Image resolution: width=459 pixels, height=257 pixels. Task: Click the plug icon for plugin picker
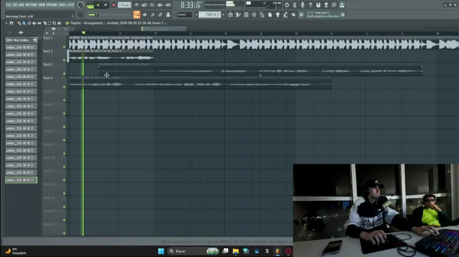point(278,15)
